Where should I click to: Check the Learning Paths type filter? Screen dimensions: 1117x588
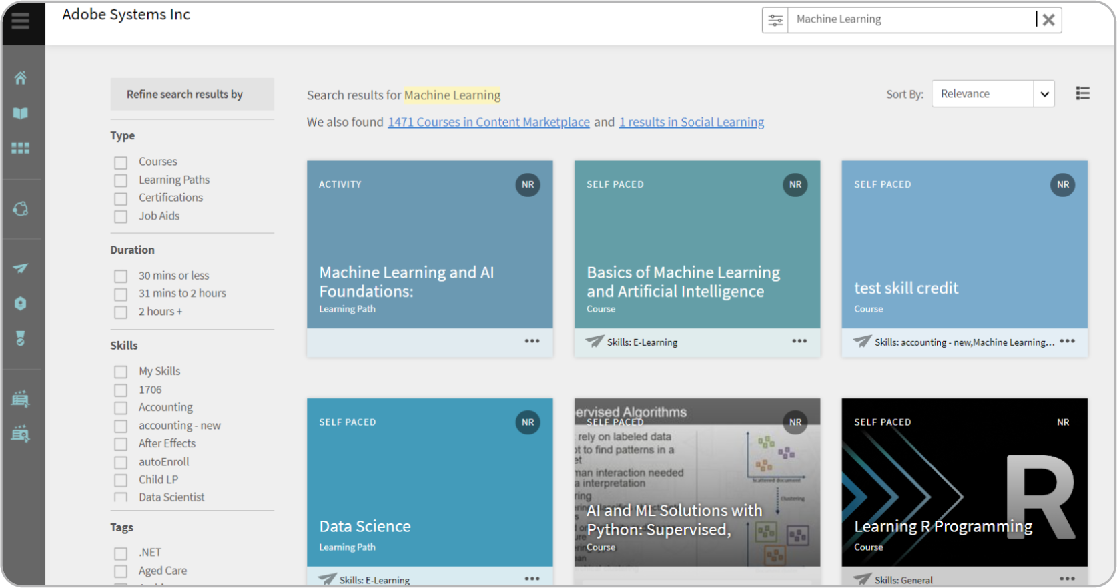121,180
